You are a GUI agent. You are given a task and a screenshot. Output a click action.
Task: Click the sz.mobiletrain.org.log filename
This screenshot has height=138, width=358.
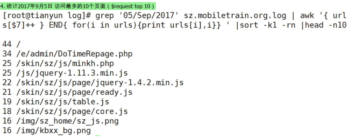click(x=235, y=16)
